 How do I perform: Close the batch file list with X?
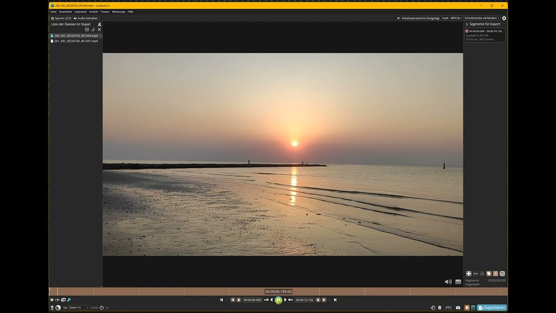tap(99, 30)
